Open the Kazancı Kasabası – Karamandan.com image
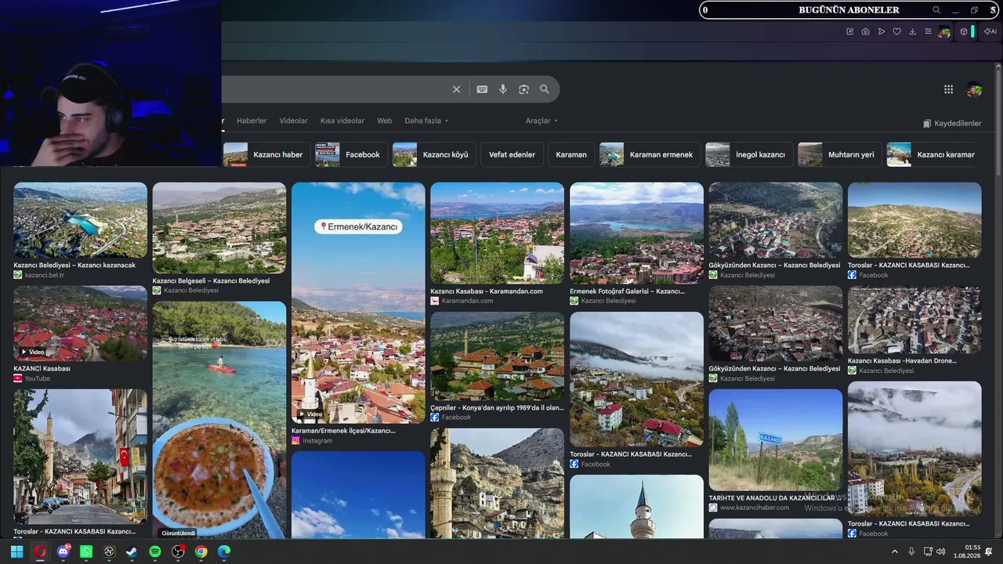Screen dimensions: 1003x564 pos(497,233)
